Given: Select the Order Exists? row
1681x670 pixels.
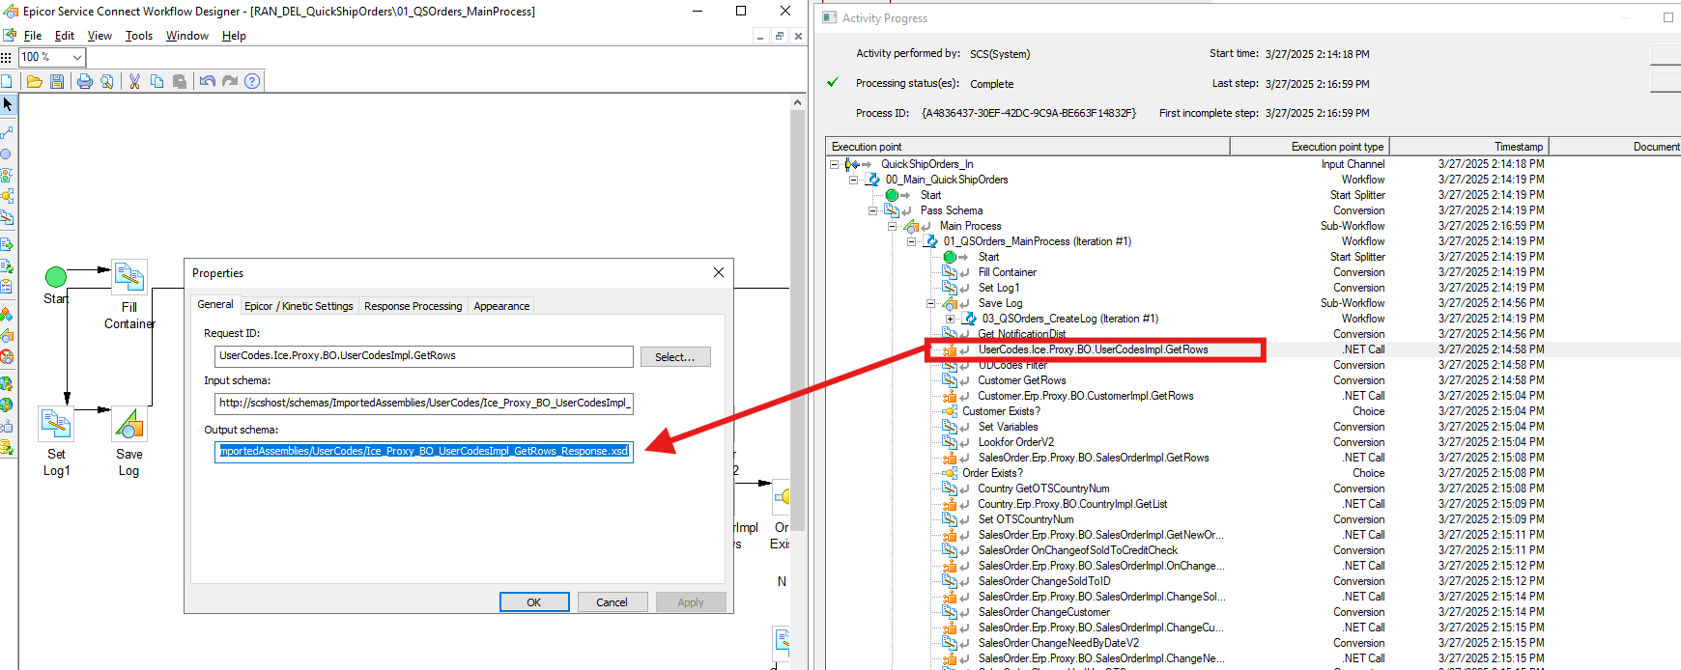Looking at the screenshot, I should pyautogui.click(x=992, y=473).
